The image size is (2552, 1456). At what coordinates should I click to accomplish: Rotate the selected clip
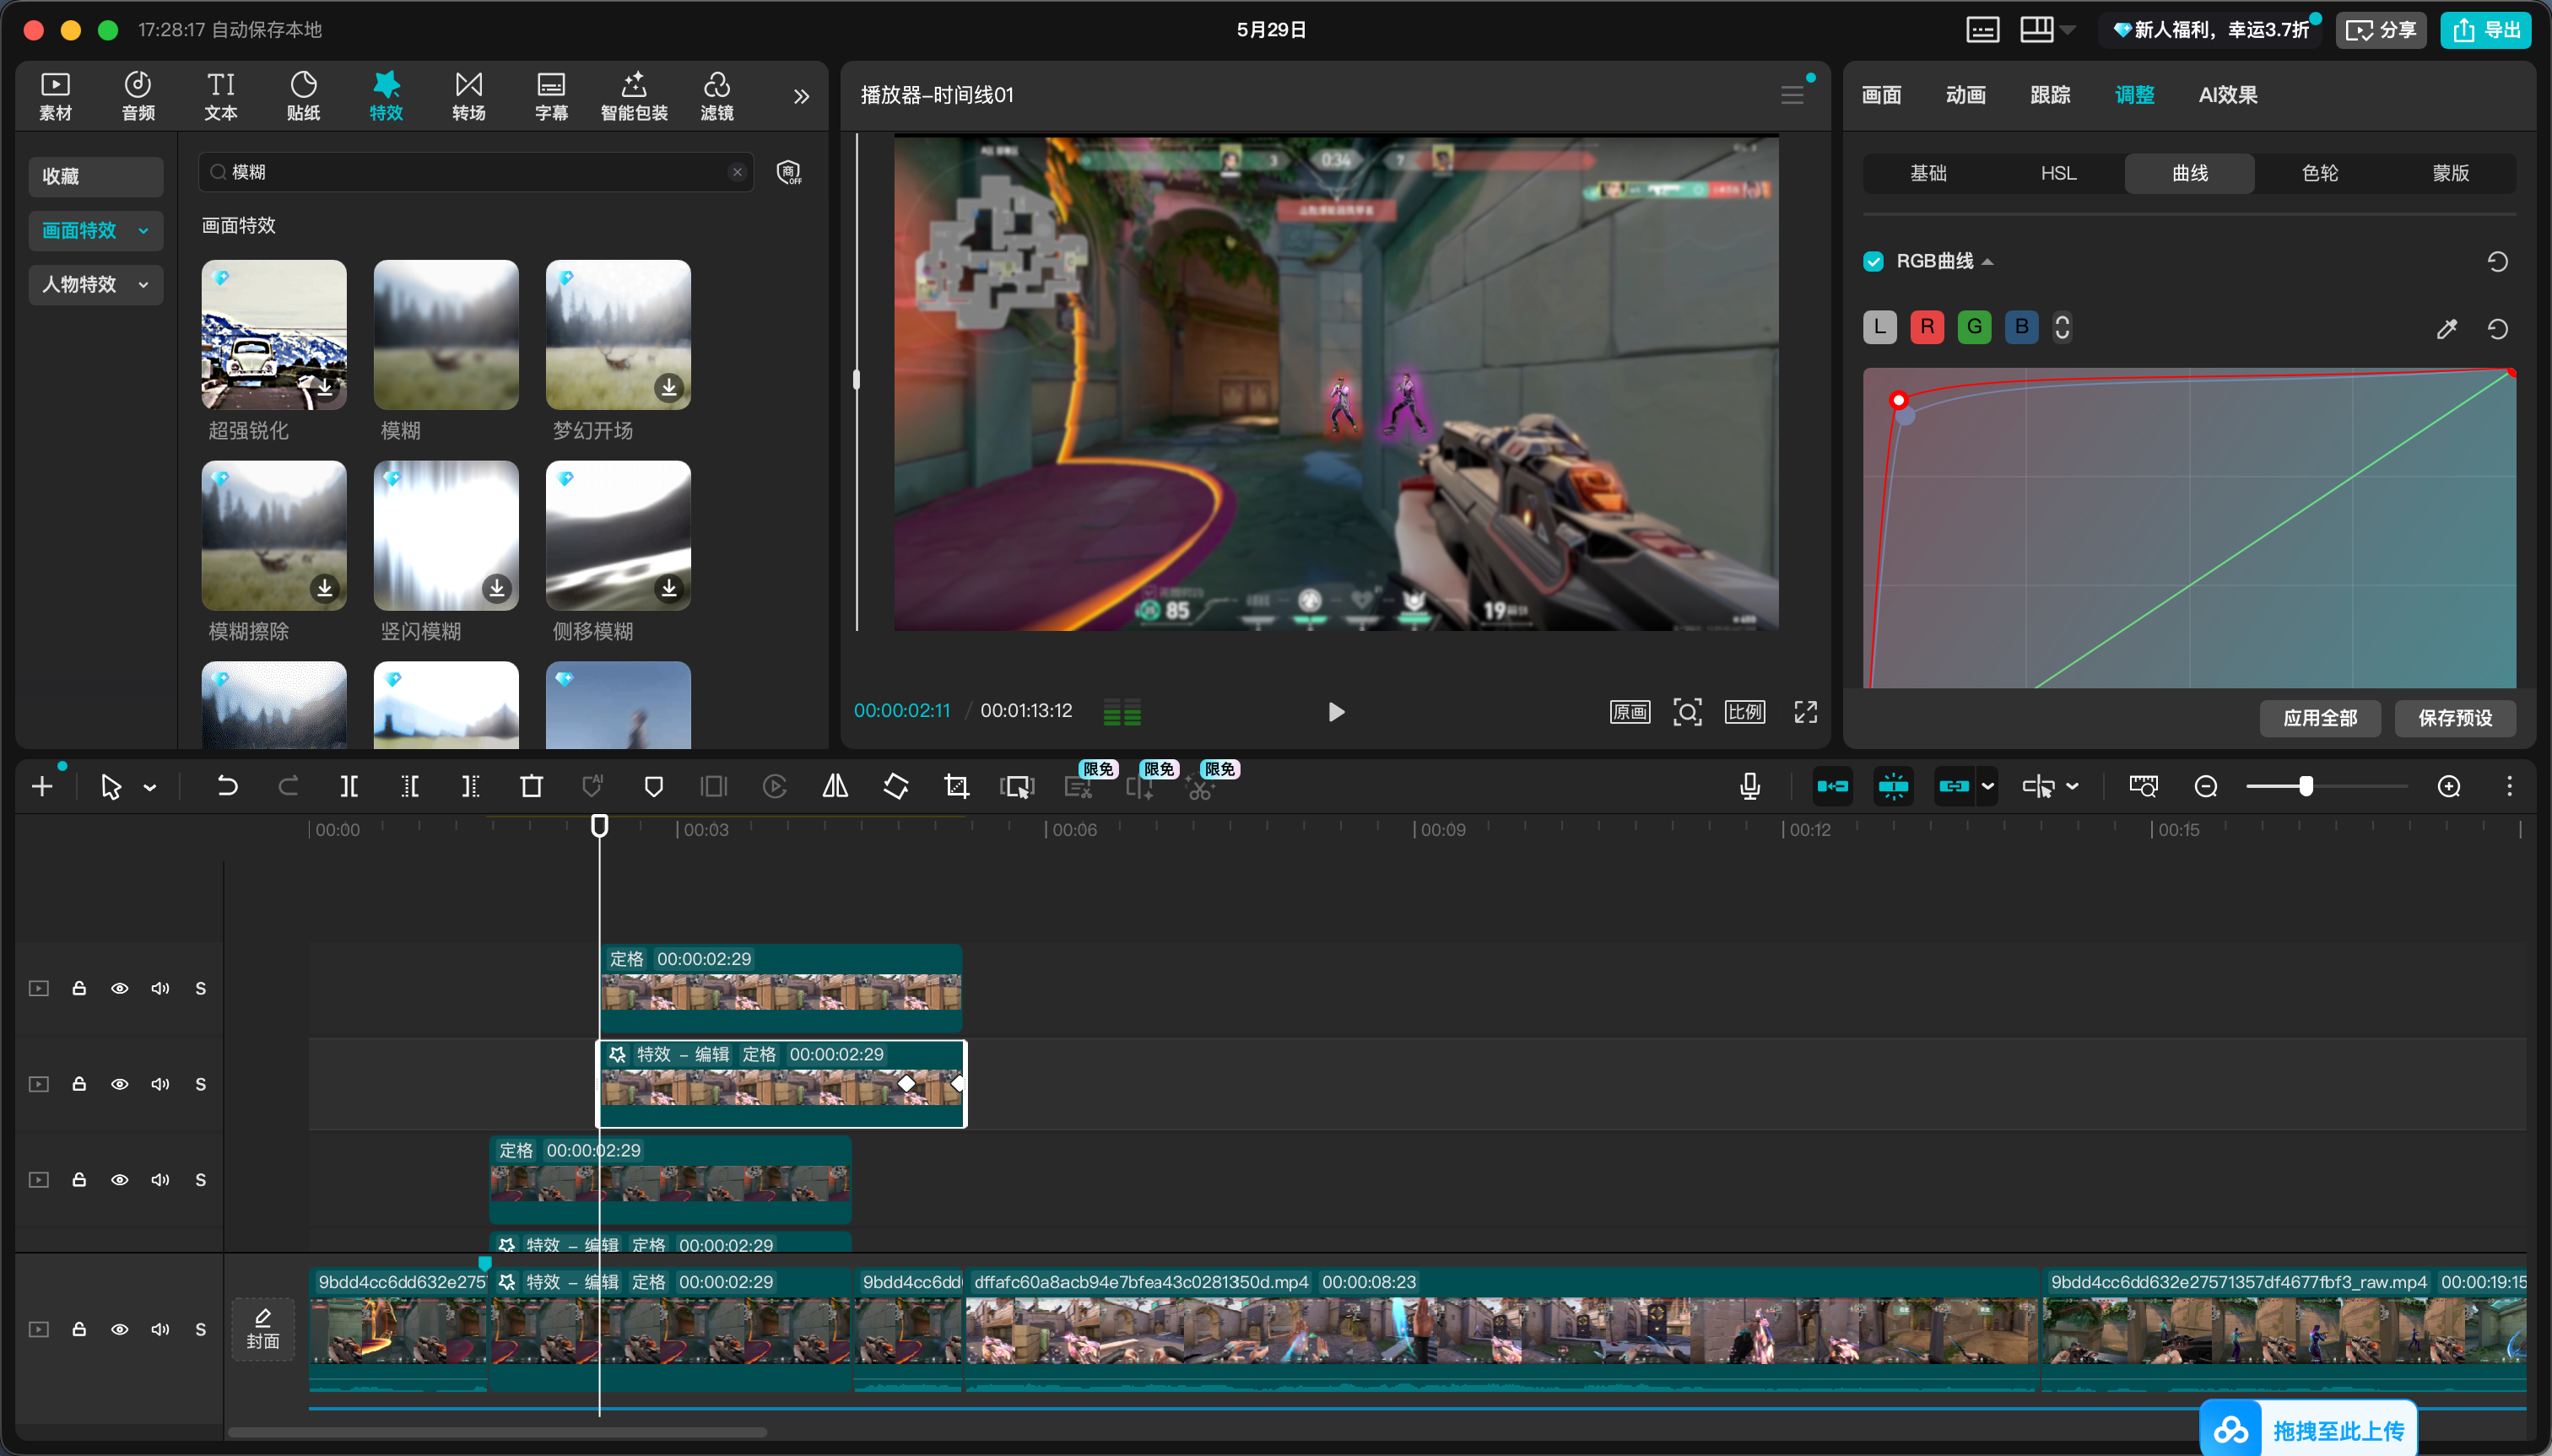pos(896,786)
